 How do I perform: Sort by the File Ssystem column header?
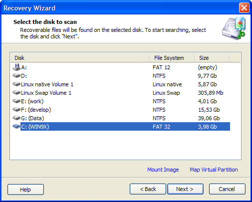coord(172,58)
